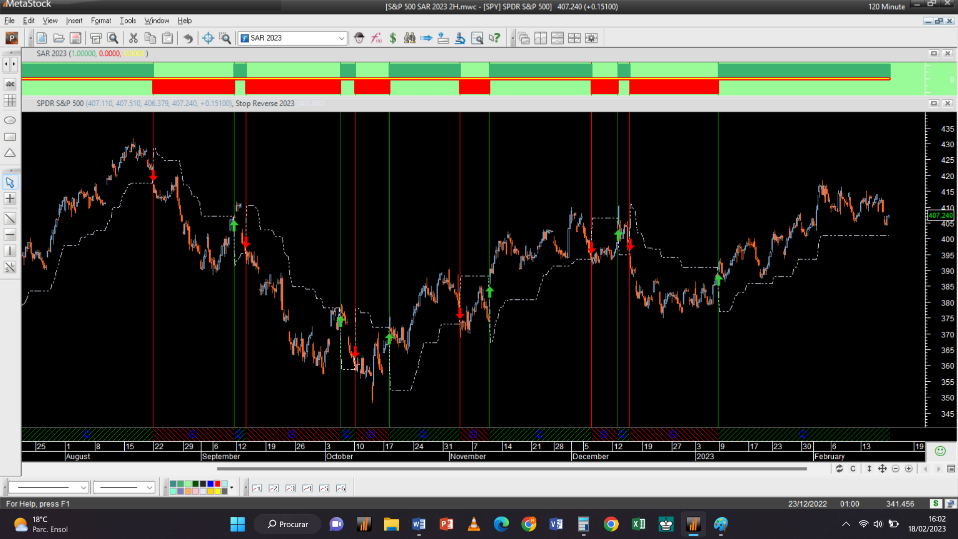
Task: Toggle the arrow pointer selection tool
Action: [10, 183]
